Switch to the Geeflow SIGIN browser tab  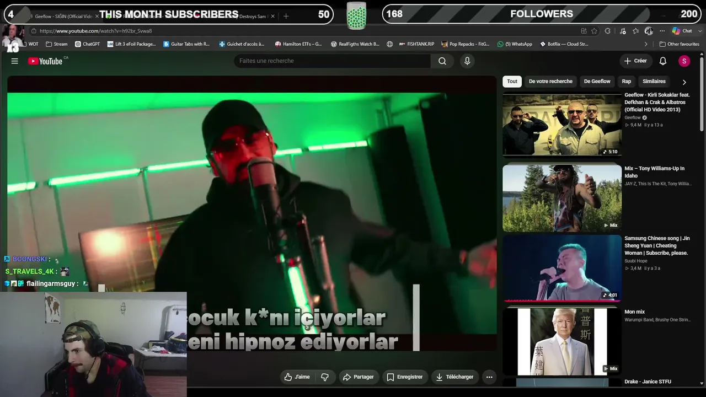[65, 17]
